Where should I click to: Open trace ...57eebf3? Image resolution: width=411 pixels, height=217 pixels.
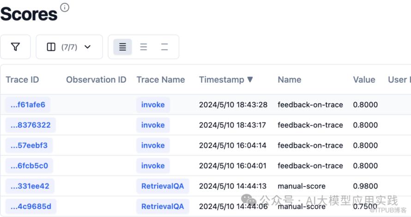(29, 145)
